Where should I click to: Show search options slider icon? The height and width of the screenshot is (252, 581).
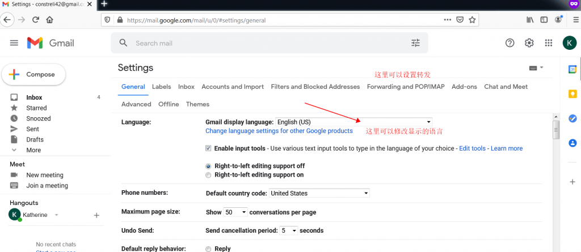416,43
